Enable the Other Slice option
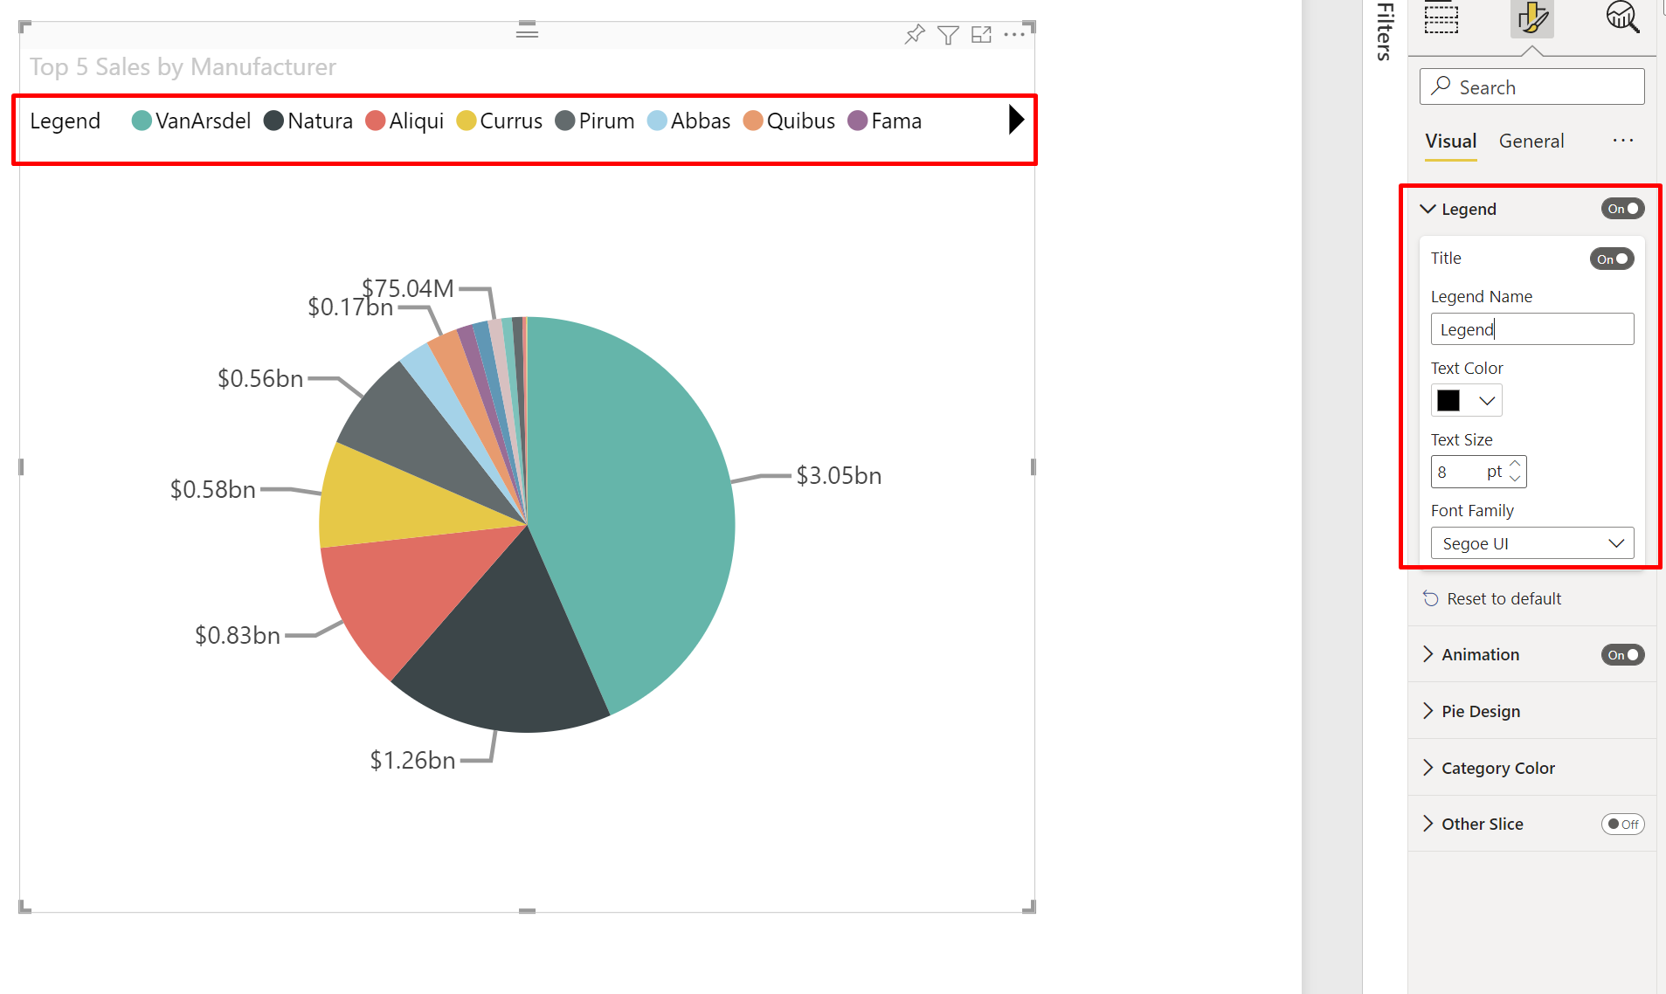Image resolution: width=1666 pixels, height=994 pixels. [1622, 824]
